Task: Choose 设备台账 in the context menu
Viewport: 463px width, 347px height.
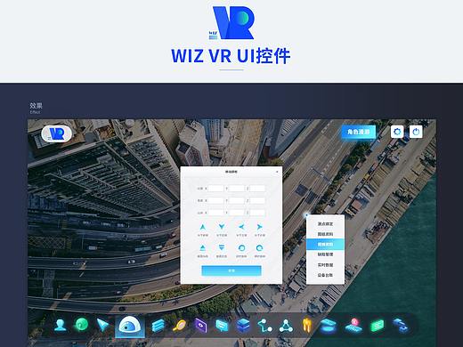Action: (325, 275)
